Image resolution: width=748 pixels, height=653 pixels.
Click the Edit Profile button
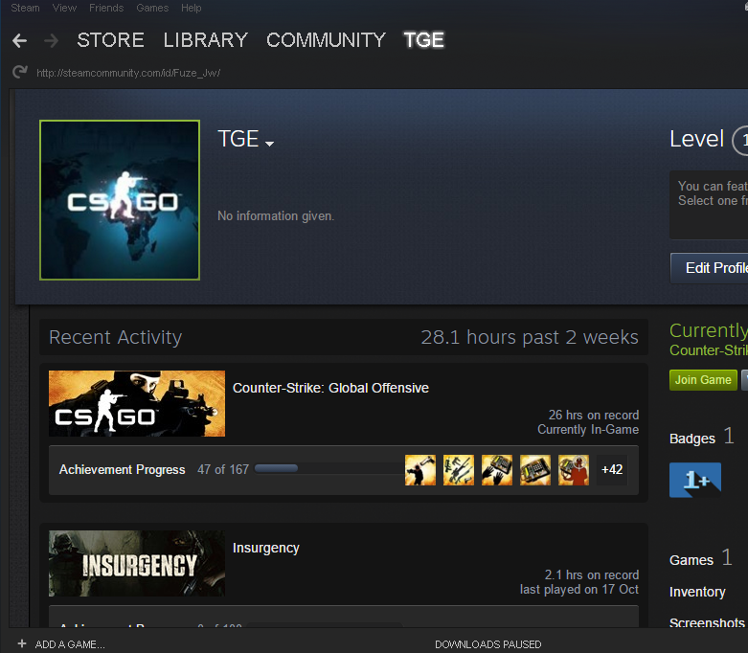[710, 268]
